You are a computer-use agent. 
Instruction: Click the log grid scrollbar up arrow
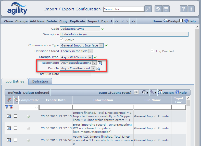(188, 98)
